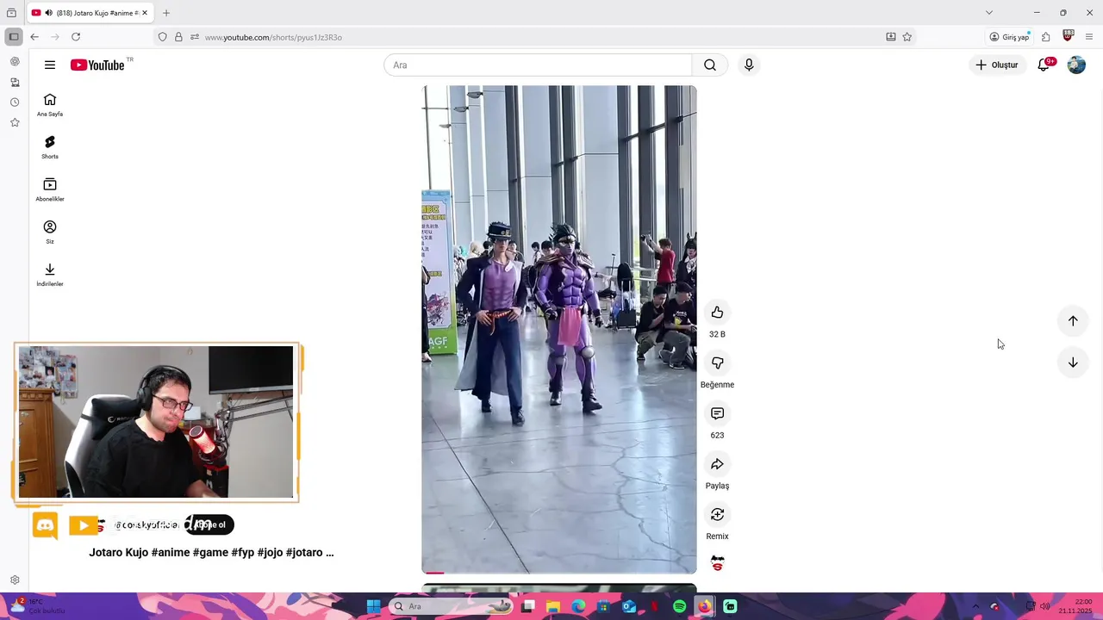The image size is (1103, 620).
Task: Open browser sidebar settings gear
Action: point(15,580)
